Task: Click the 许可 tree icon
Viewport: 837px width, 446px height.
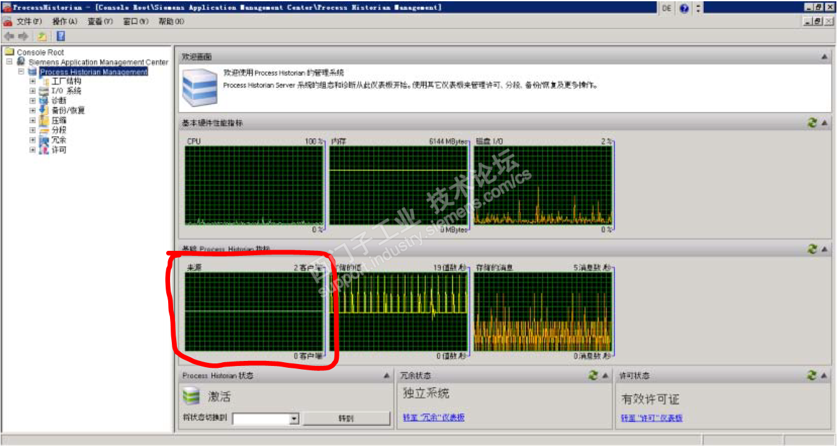Action: (x=44, y=150)
